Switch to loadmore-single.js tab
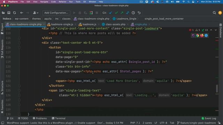This screenshot has height=125, width=223. [62, 24]
